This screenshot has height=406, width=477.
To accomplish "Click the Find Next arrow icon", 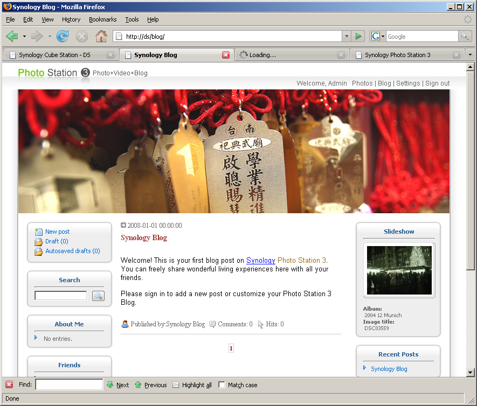I will [x=110, y=384].
